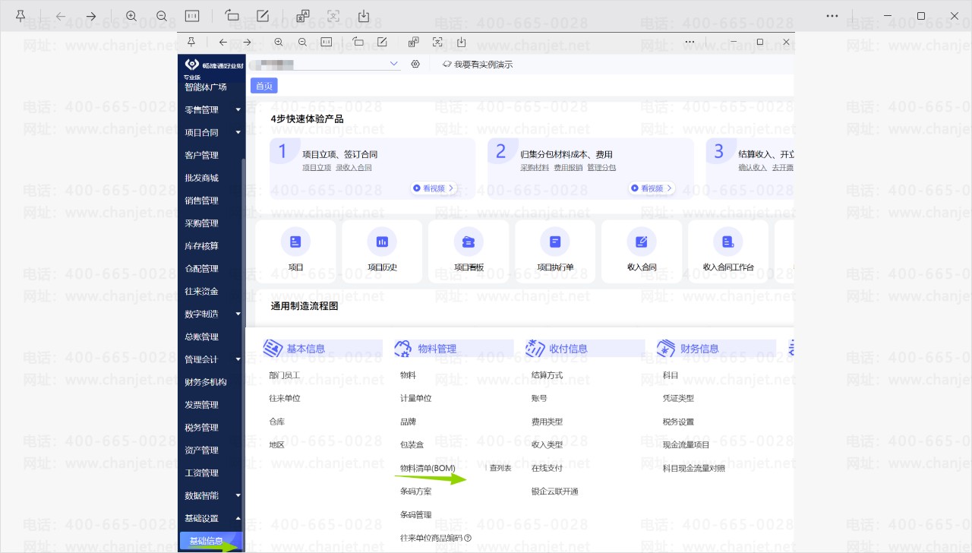Click outer viewer text recognition icon
This screenshot has height=553, width=972.
[333, 16]
